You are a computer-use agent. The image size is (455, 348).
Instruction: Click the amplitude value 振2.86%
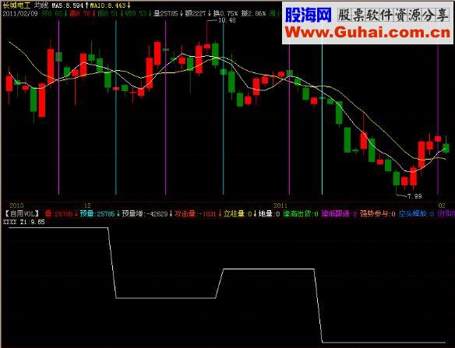(x=253, y=13)
